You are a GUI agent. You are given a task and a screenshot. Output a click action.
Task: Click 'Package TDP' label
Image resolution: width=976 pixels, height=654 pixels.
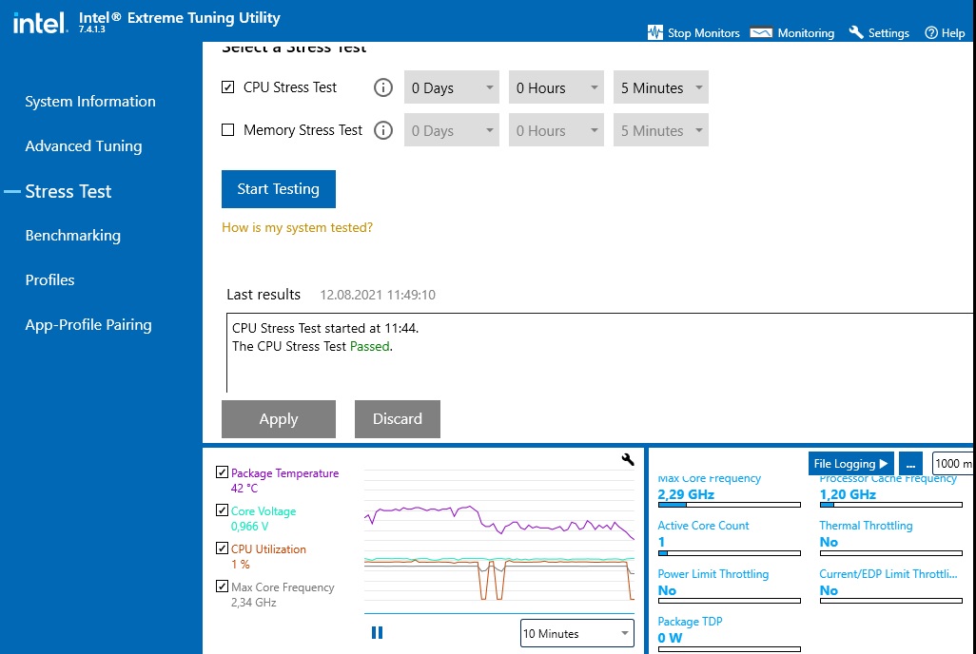691,622
